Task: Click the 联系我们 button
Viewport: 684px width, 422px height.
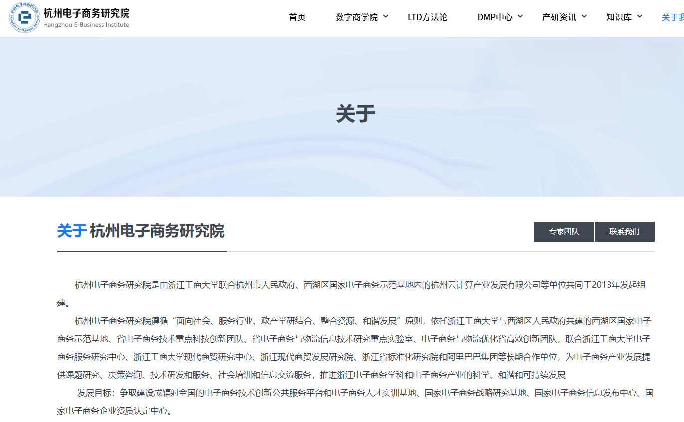Action: pyautogui.click(x=625, y=232)
